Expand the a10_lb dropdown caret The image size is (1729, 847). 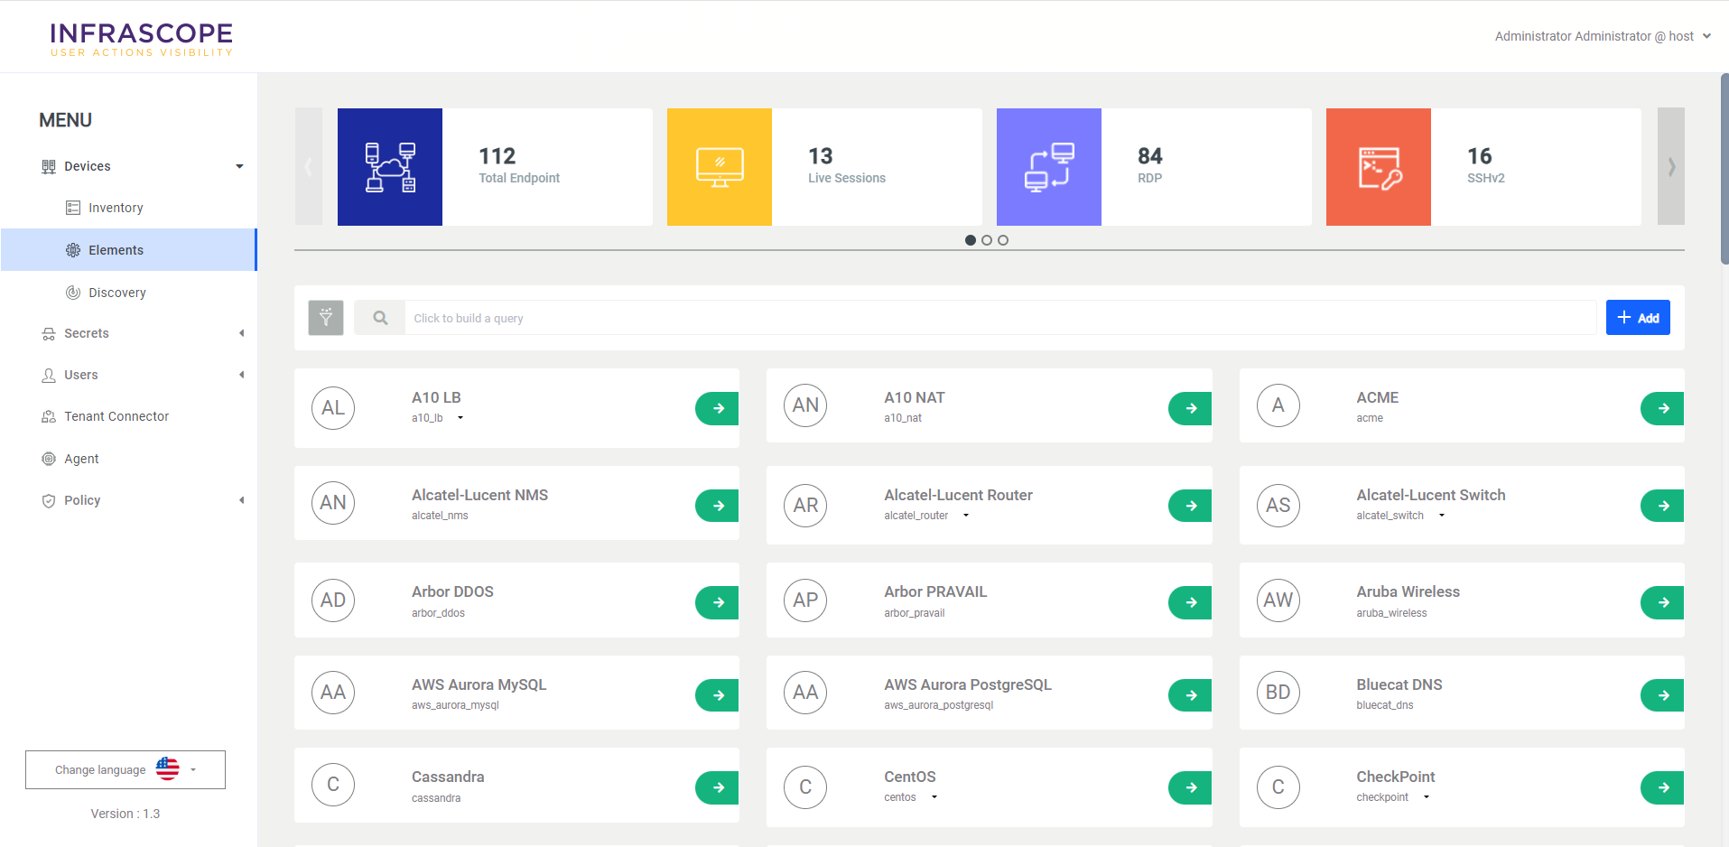click(x=460, y=418)
